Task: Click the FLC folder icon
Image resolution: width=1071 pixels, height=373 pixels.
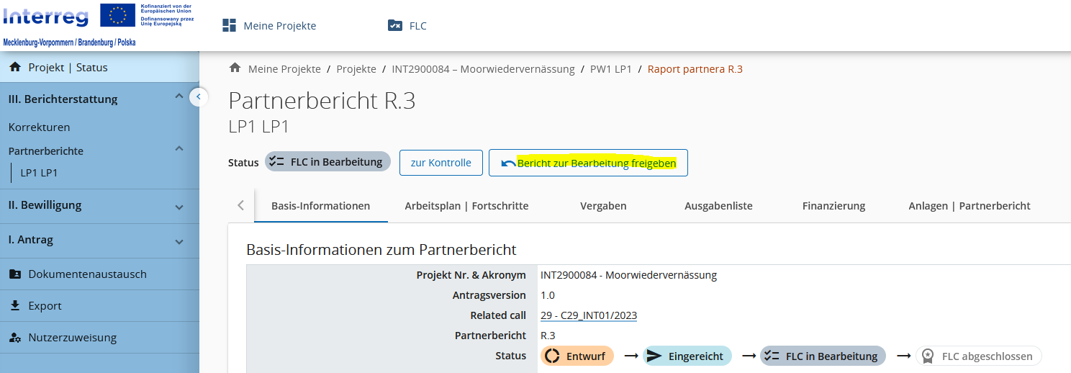Action: pyautogui.click(x=395, y=26)
